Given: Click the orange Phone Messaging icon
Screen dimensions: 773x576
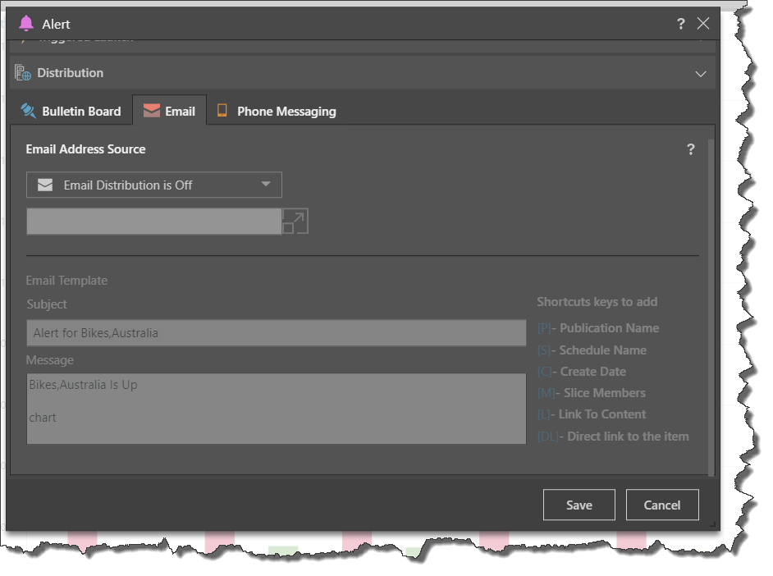Looking at the screenshot, I should click(x=222, y=111).
